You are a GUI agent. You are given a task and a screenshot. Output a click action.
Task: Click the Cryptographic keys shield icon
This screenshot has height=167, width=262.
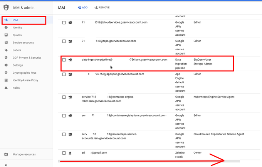6,73
